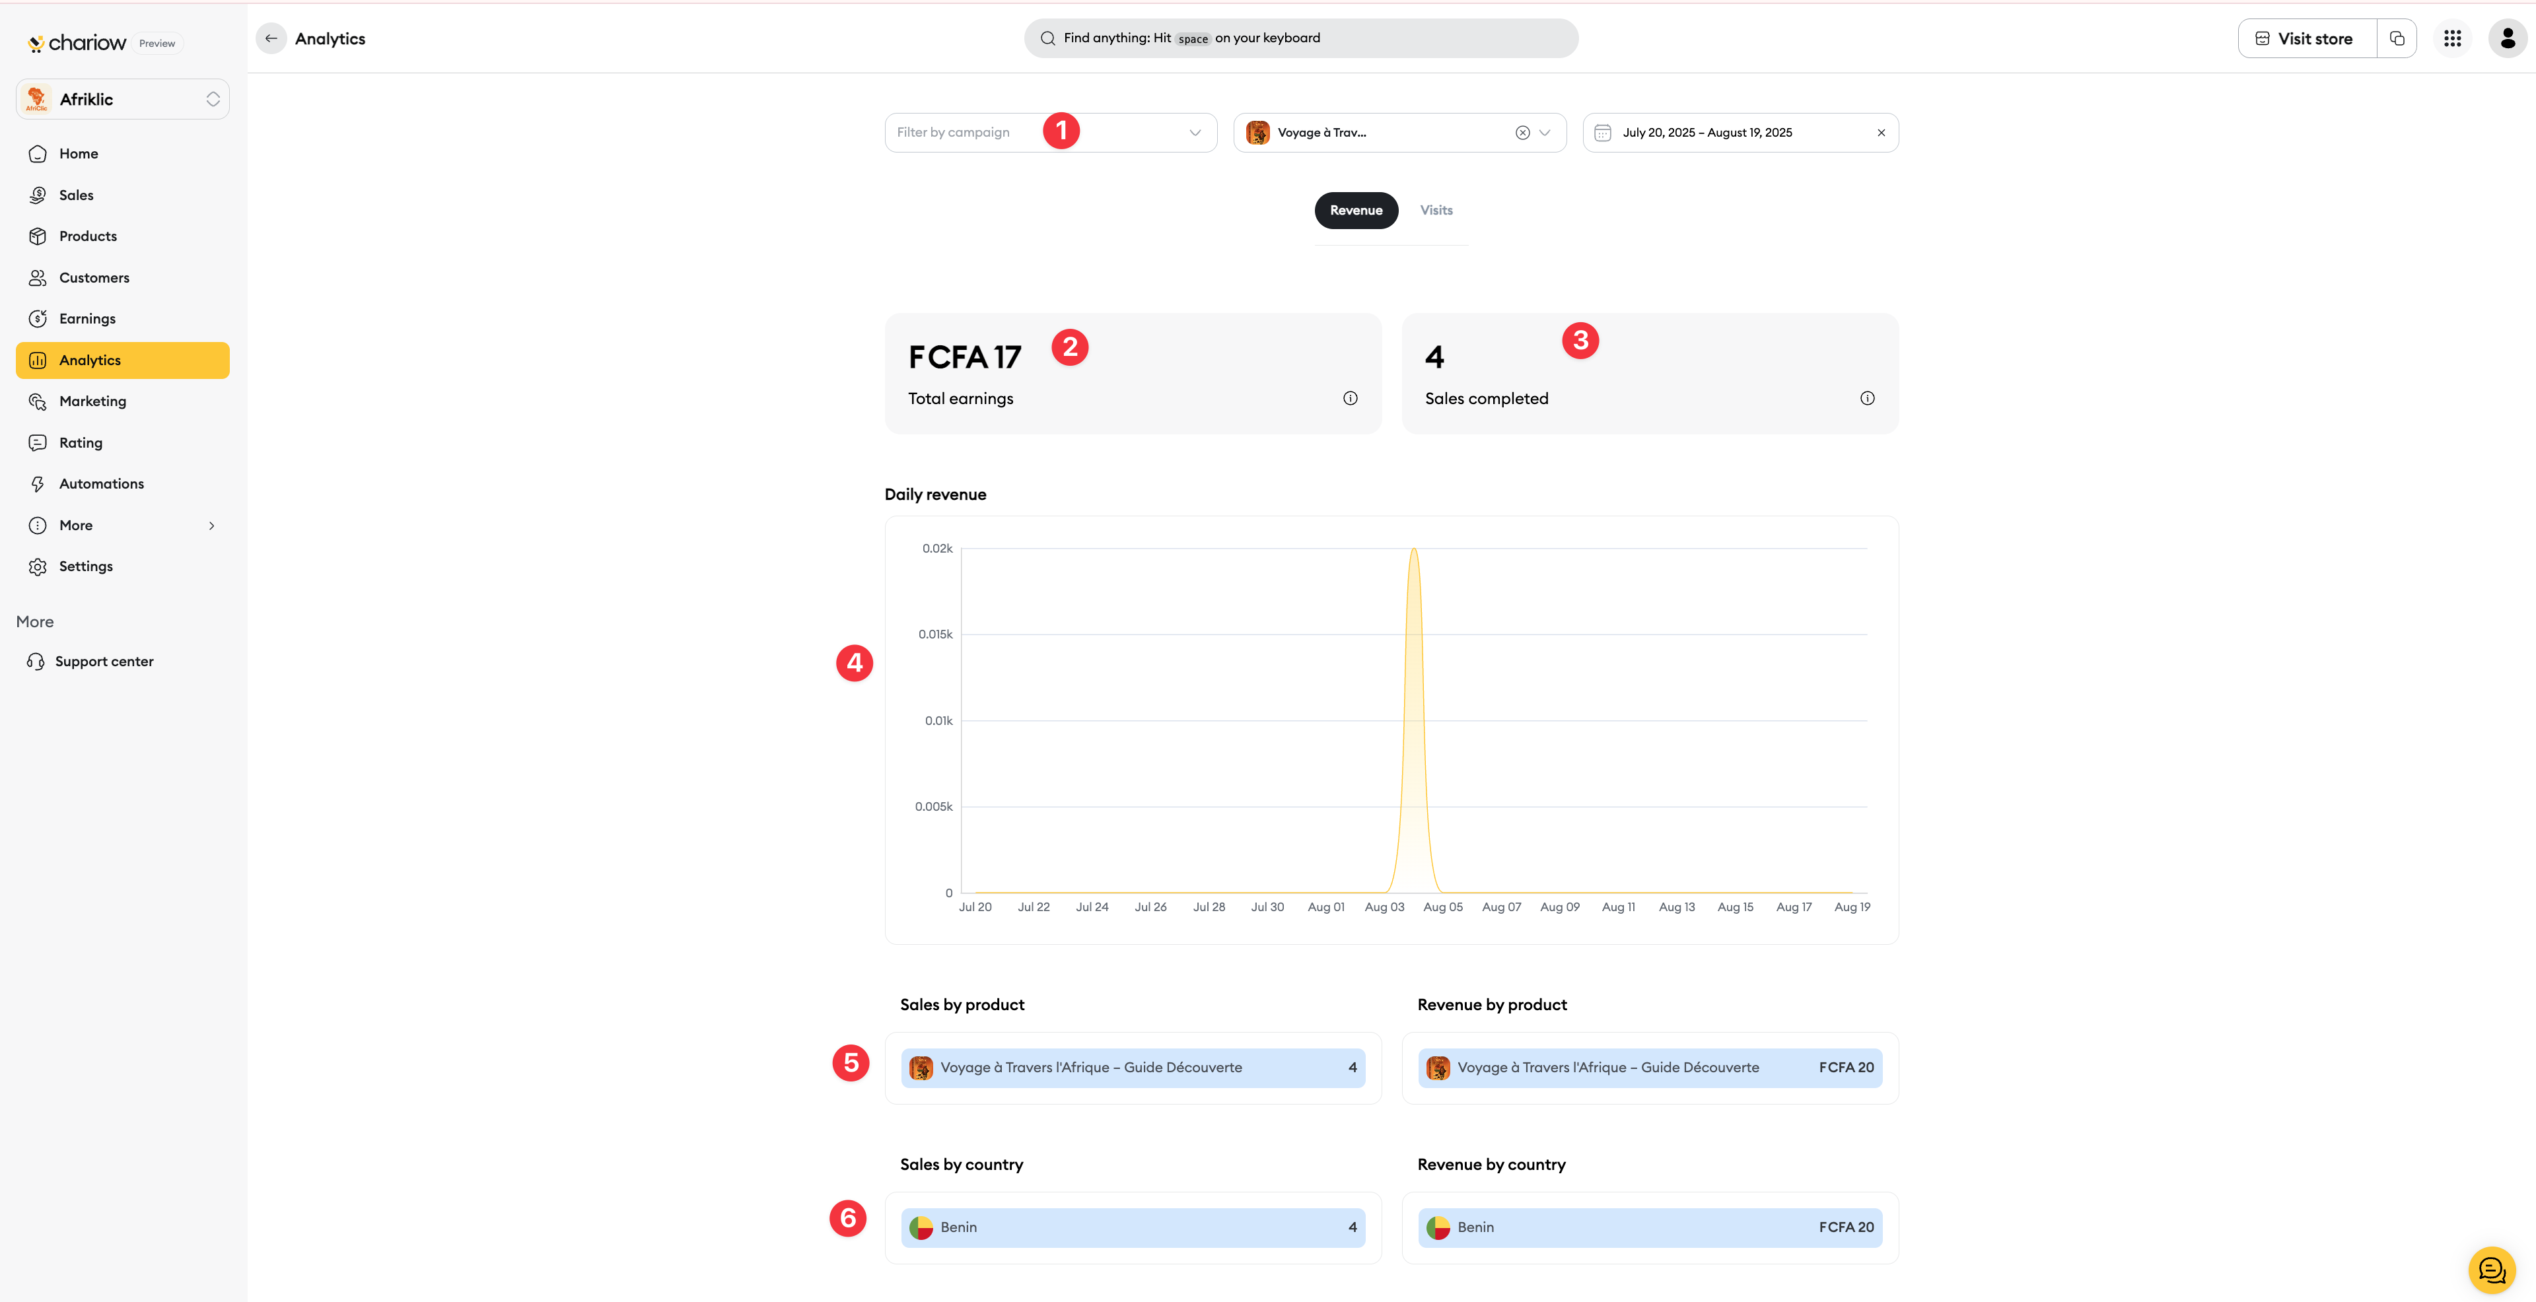The image size is (2536, 1302).
Task: Open Customers in sidebar
Action: point(122,277)
